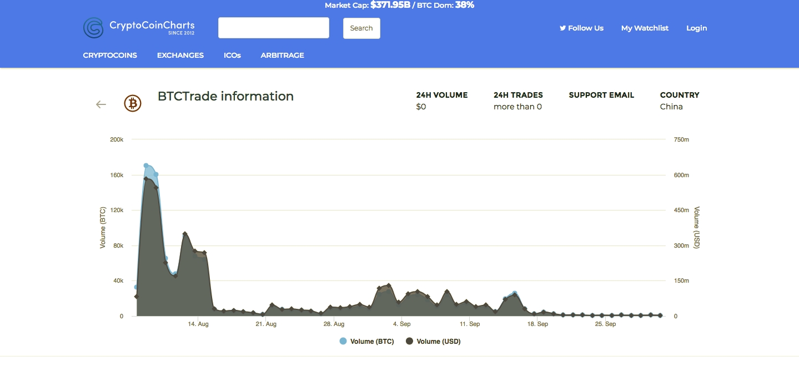
Task: Click the SUPPORT EMAIL label
Action: click(x=601, y=95)
